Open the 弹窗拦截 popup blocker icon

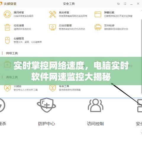tap(98, 14)
